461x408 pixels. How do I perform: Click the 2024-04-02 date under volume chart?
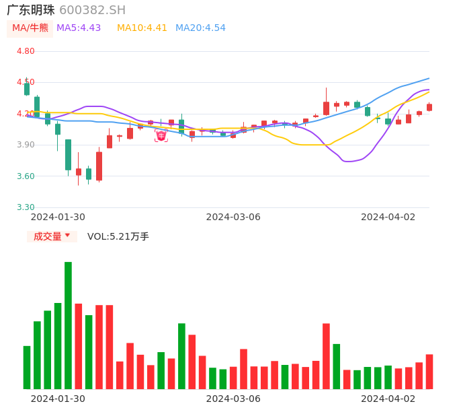click(x=388, y=398)
